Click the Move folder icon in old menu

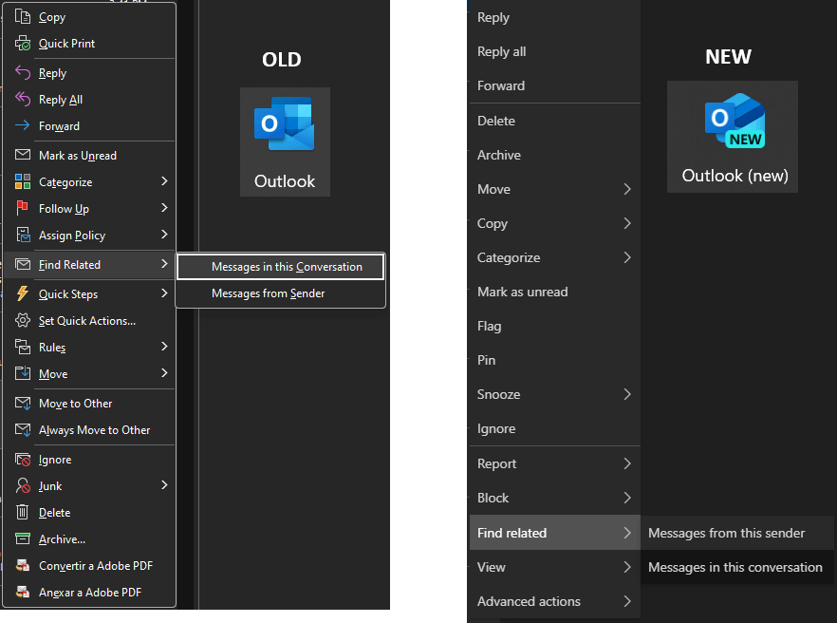coord(23,373)
